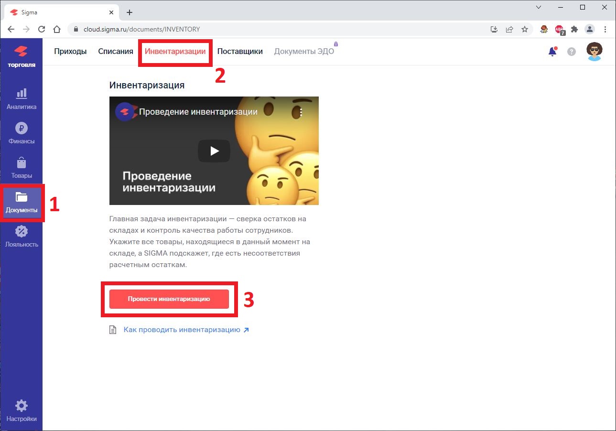
Task: Bookmark the page with the star icon
Action: [x=525, y=29]
